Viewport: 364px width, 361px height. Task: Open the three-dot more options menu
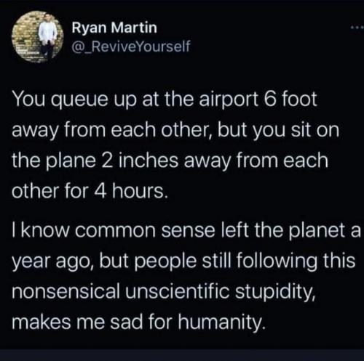[x=357, y=28]
